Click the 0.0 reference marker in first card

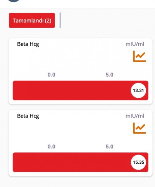[52, 75]
